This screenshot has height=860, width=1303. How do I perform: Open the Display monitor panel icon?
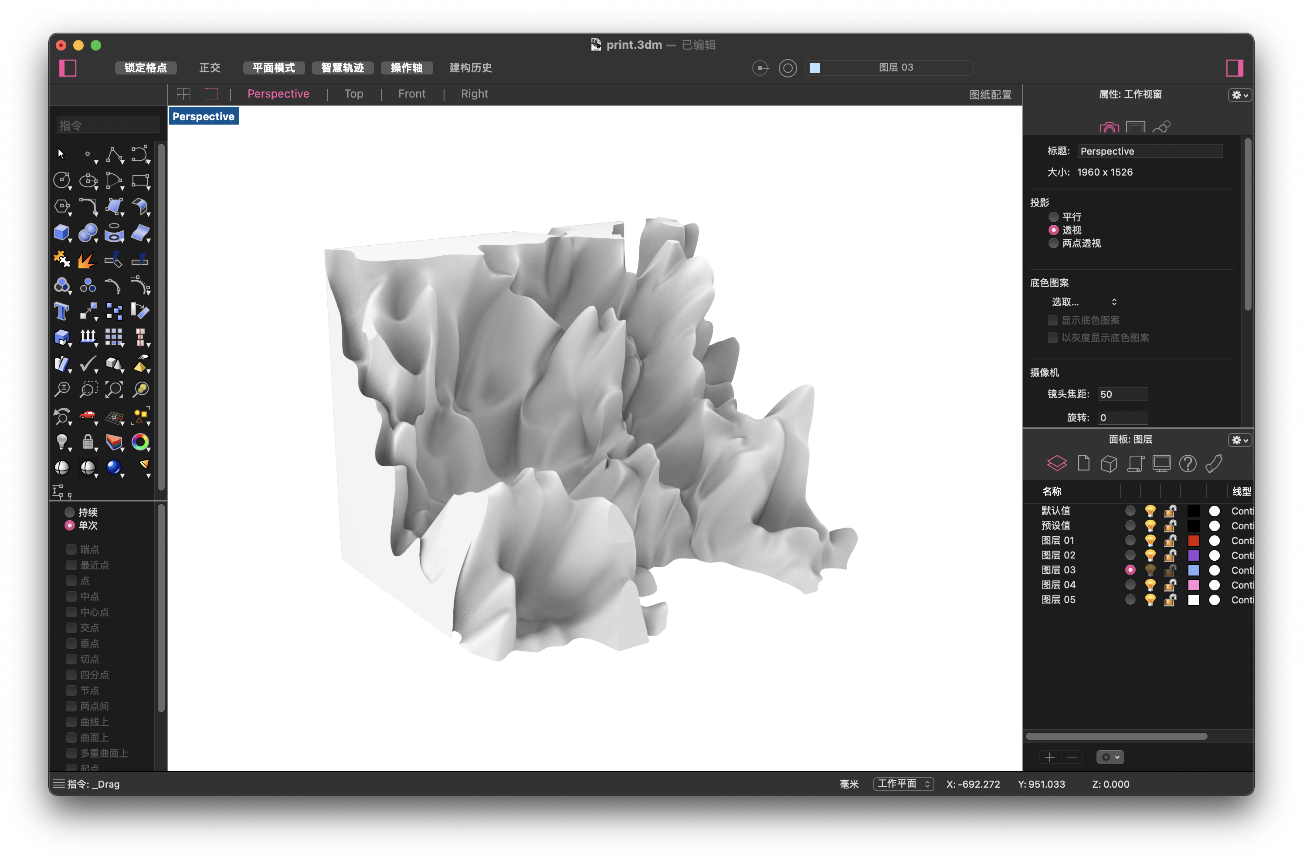[x=1161, y=464]
